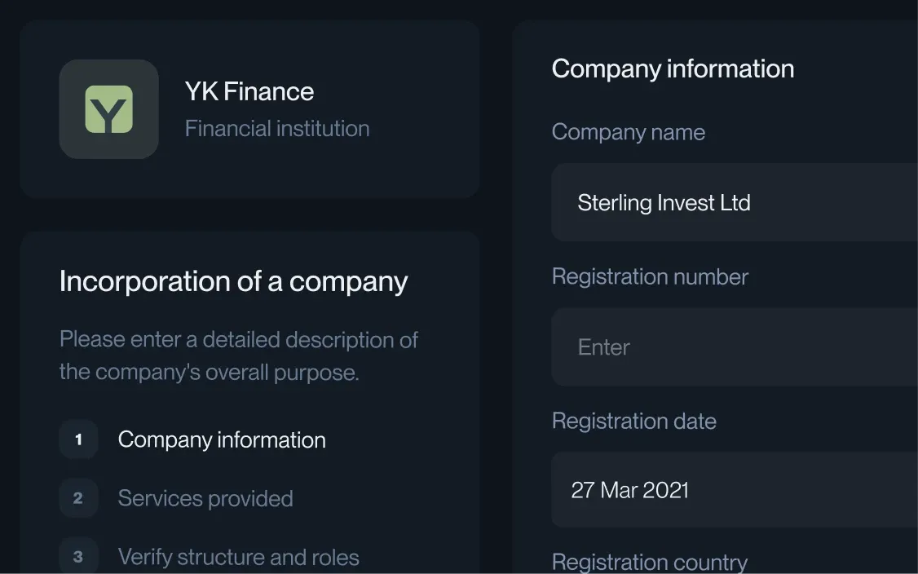This screenshot has height=574, width=918.
Task: Click the Registration number Enter field
Action: coord(734,347)
